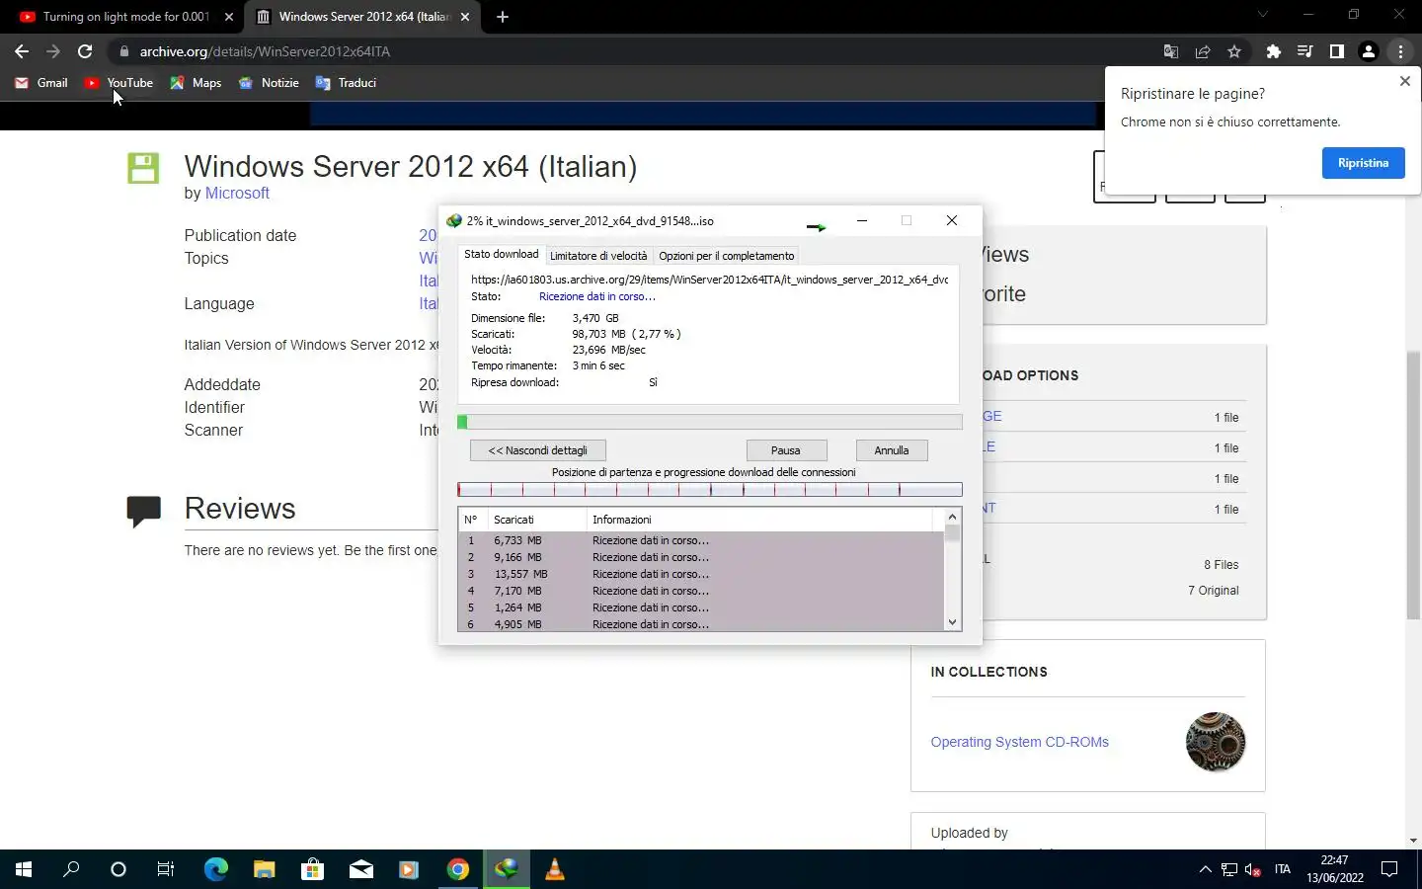Click the Informazioni column header
1422x889 pixels.
pyautogui.click(x=758, y=520)
